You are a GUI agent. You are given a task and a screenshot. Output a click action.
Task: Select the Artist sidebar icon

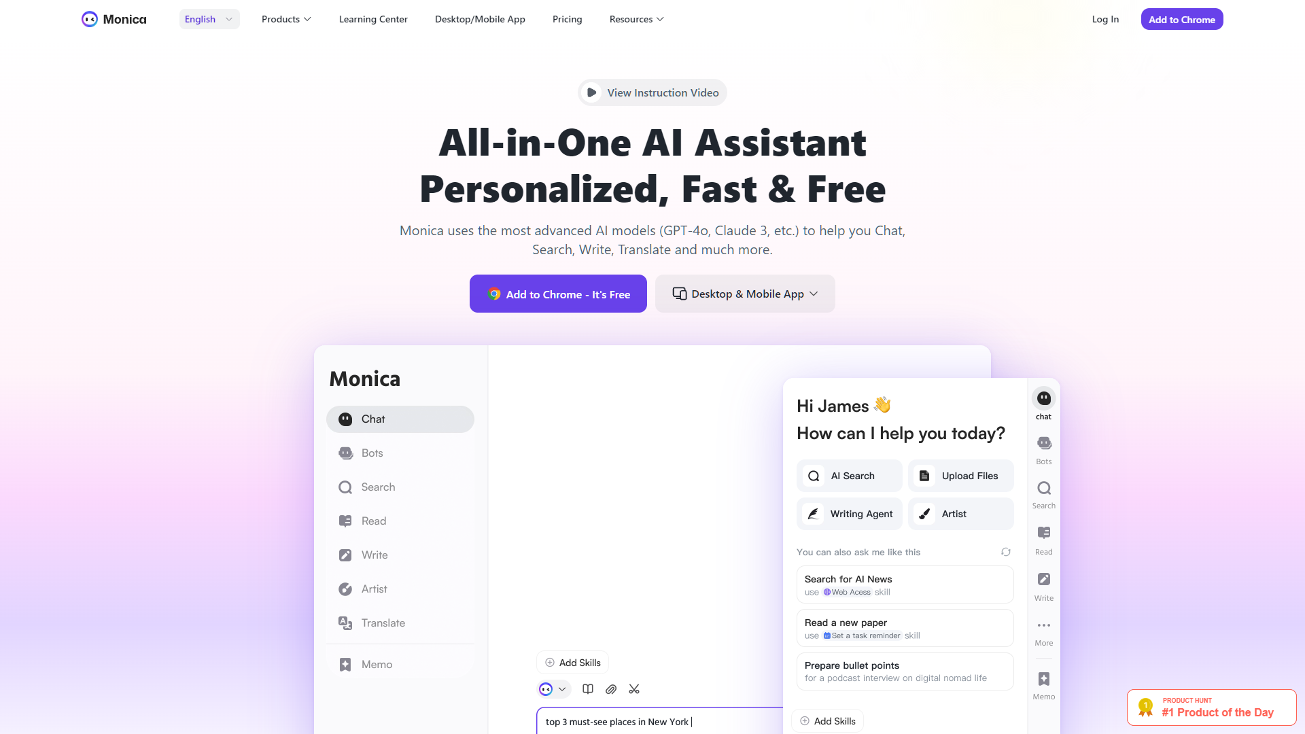(x=345, y=589)
